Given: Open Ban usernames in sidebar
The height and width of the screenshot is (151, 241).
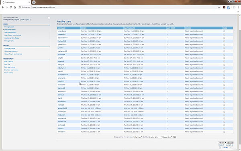Looking at the screenshot, I should 10,67.
